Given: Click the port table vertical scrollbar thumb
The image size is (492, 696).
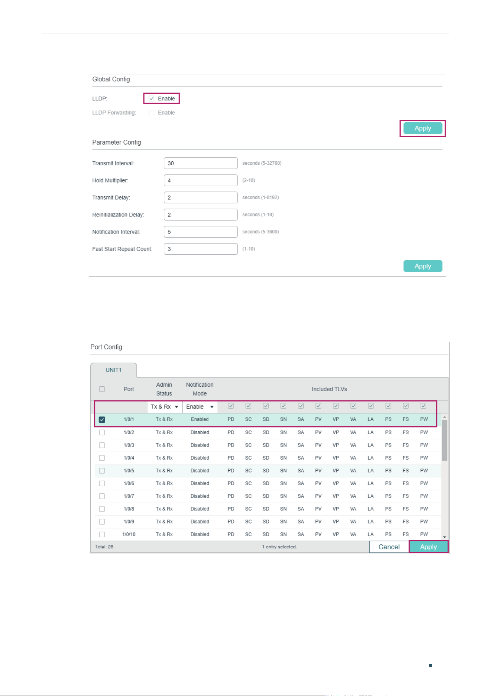Looking at the screenshot, I should coord(444,441).
